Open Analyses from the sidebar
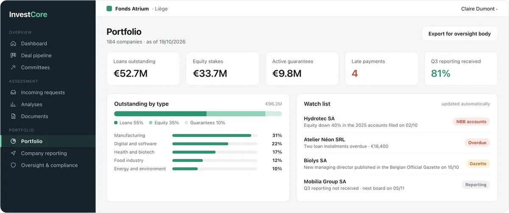The width and height of the screenshot is (509, 213). point(48,104)
